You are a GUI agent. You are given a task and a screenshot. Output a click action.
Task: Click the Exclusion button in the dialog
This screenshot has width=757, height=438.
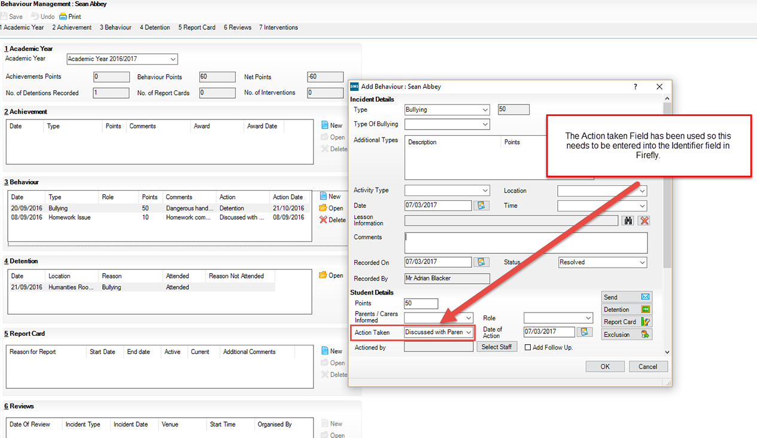pyautogui.click(x=627, y=335)
